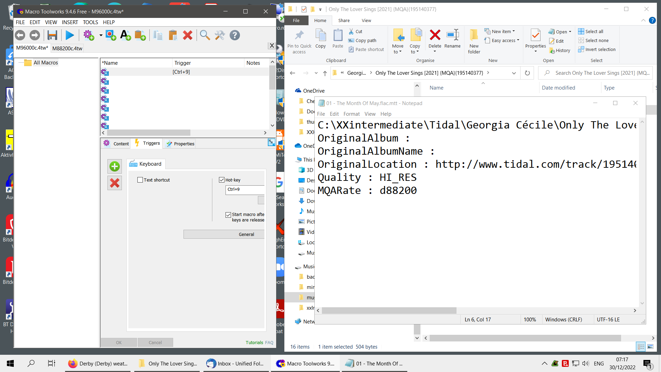Click the macro recorder icon with red dot

pos(111,35)
